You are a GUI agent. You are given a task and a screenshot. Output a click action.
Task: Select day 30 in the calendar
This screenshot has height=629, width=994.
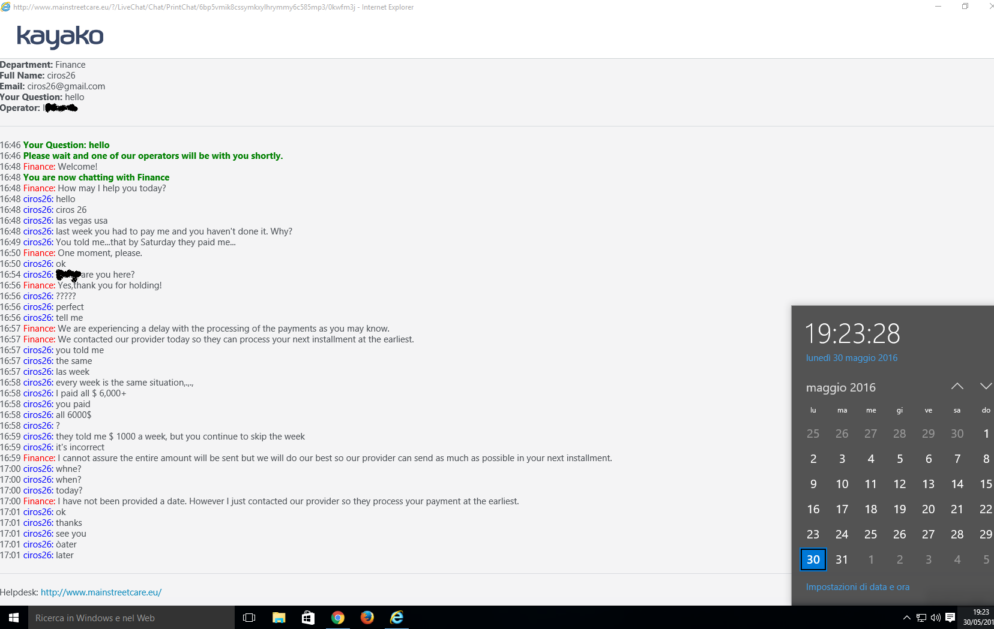813,559
